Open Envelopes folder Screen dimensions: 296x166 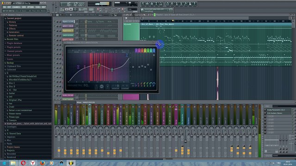coord(12,127)
